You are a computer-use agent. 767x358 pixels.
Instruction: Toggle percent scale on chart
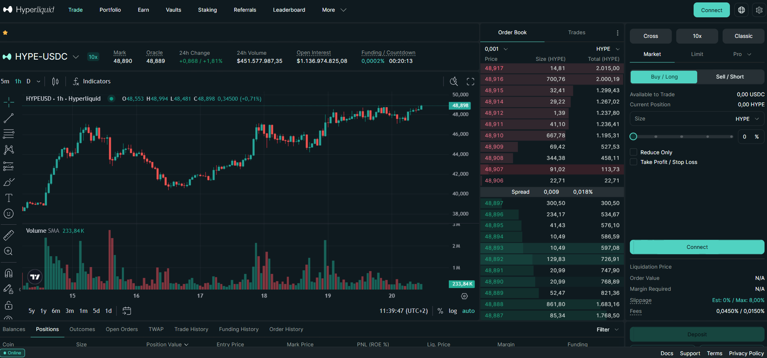440,311
